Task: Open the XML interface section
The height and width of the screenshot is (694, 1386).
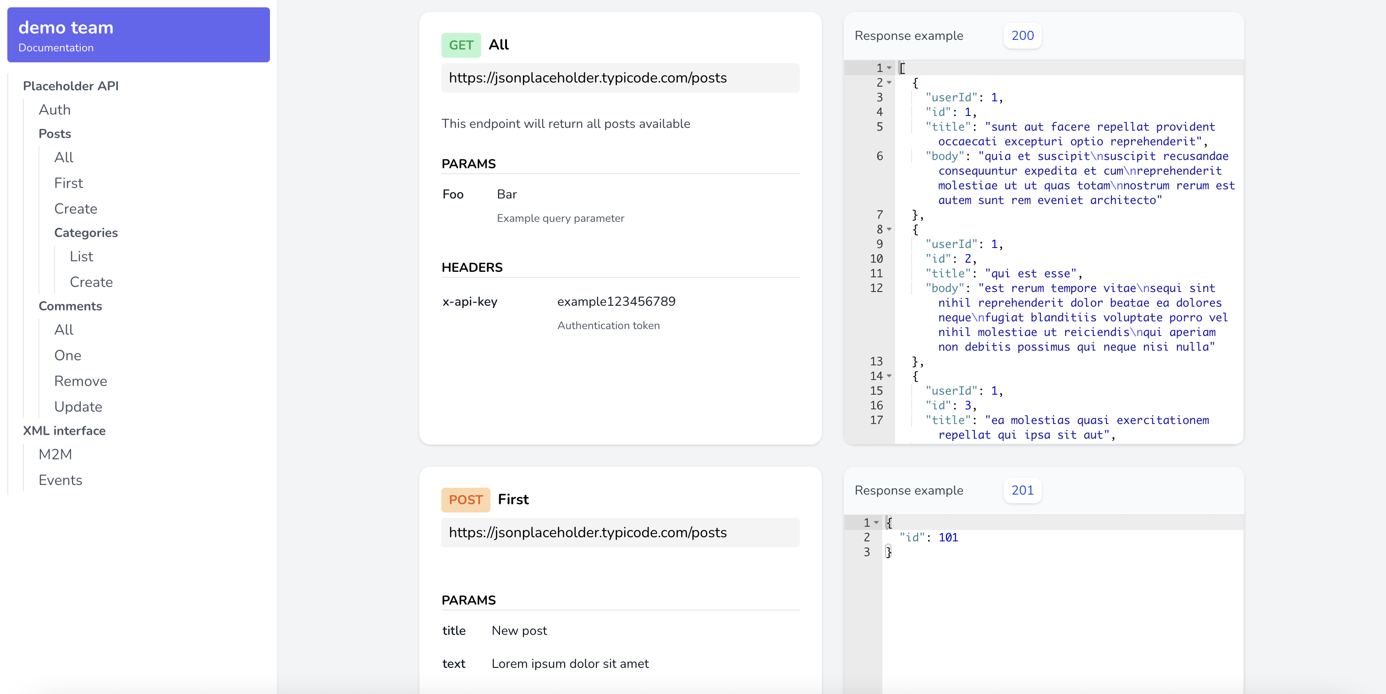Action: pos(64,431)
